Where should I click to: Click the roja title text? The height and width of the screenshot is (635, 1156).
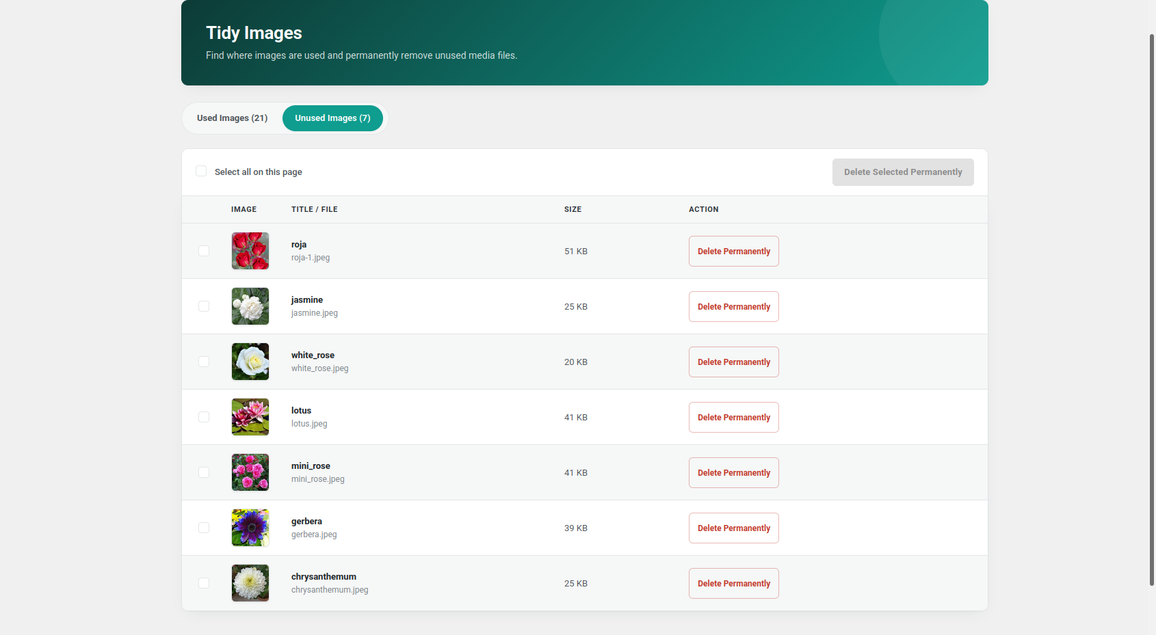coord(299,245)
